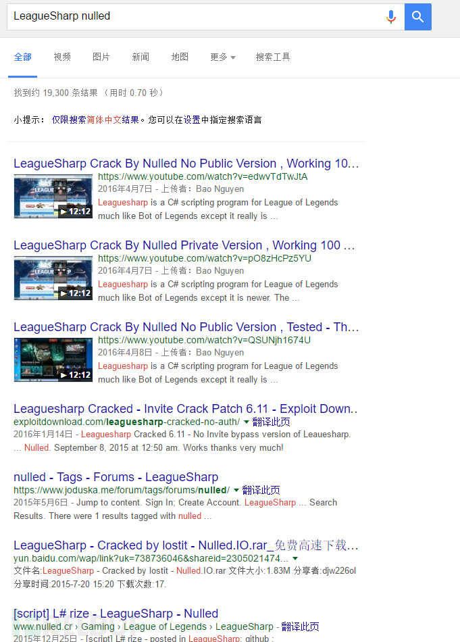Open video thumbnail for watch?v=pO8zHcPz5YU result
Image resolution: width=460 pixels, height=642 pixels.
point(53,278)
